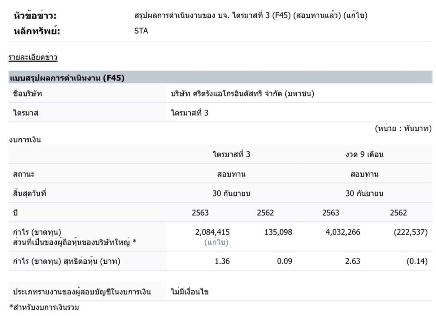Click the earnings per share value 0.09

coord(284,261)
